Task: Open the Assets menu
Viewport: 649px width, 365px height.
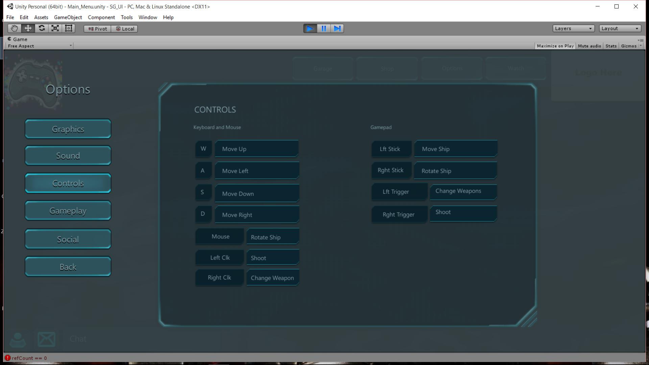Action: pos(41,17)
